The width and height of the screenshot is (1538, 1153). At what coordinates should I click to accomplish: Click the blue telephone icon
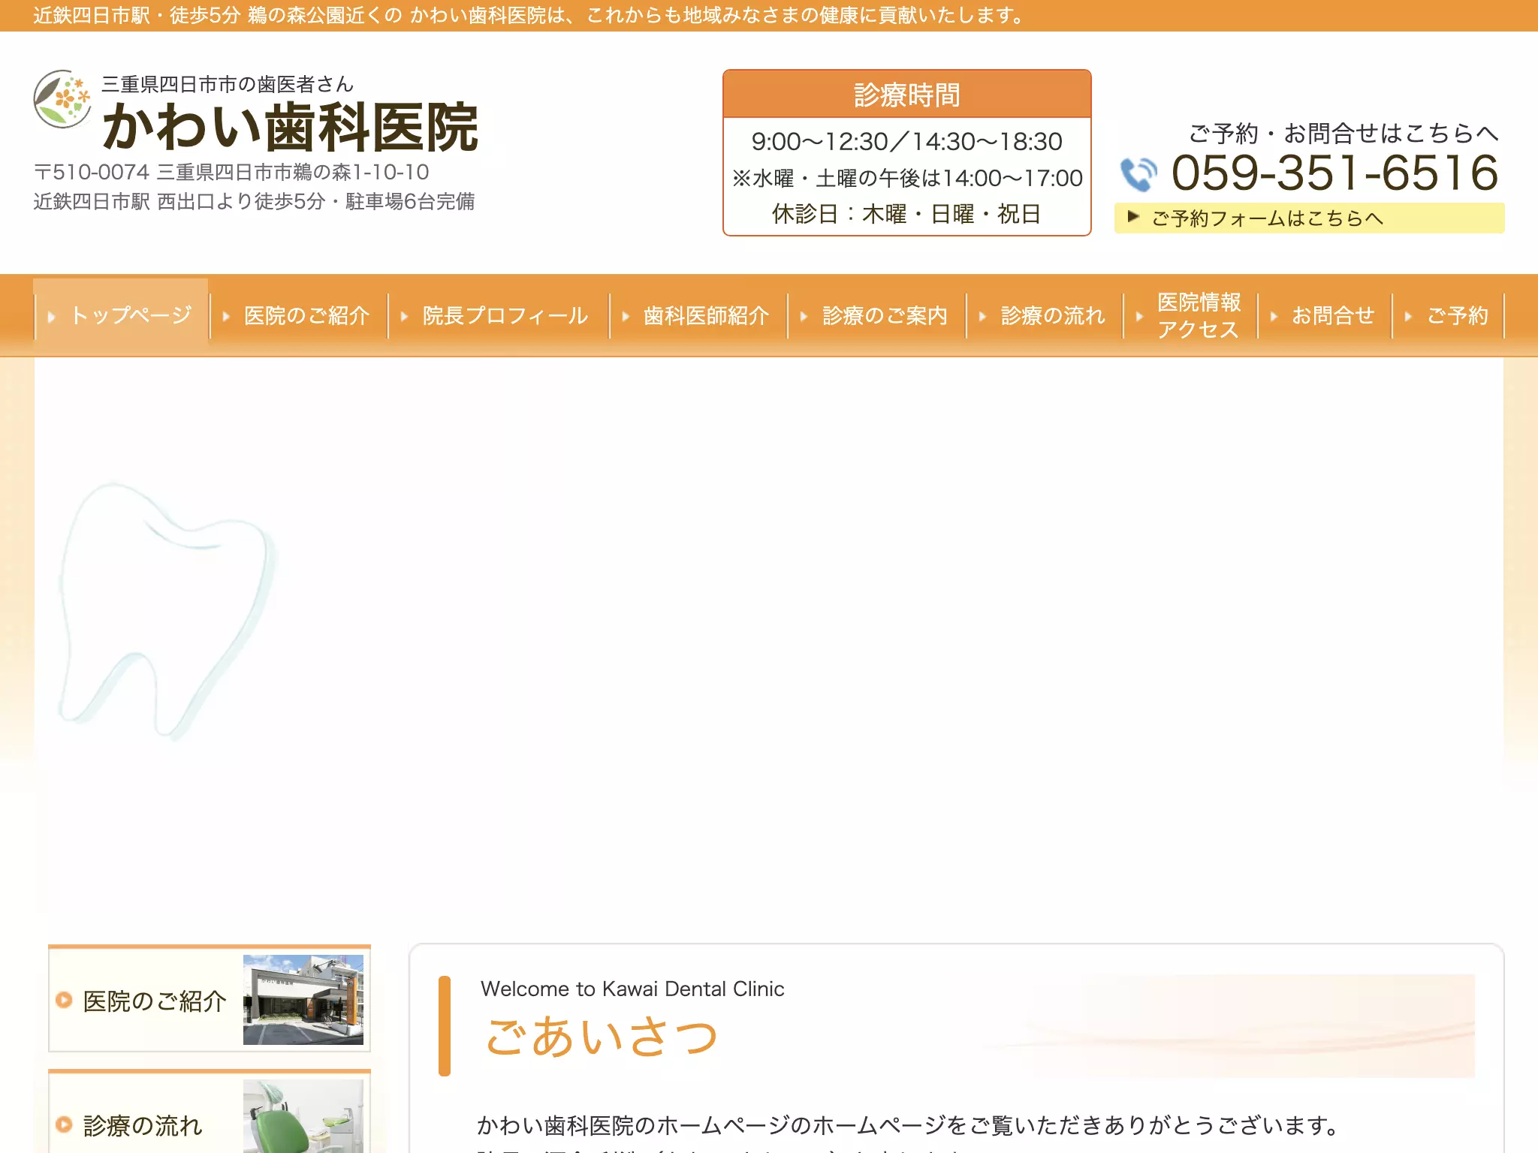pos(1138,174)
